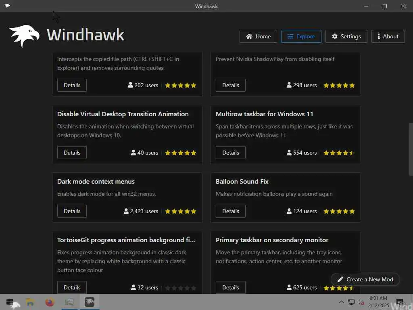Select title 'Disable Virtual Desktop Transition Animation'
The image size is (413, 310).
click(123, 114)
